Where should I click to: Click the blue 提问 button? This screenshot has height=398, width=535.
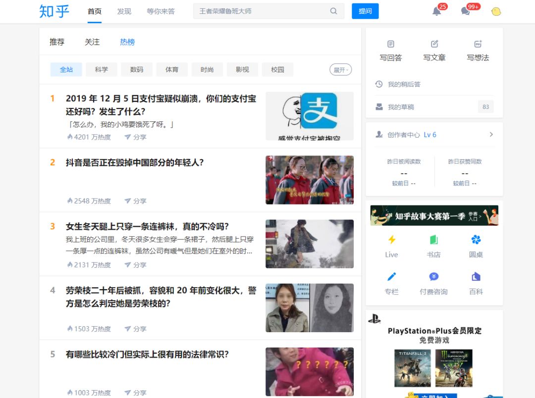tap(365, 10)
